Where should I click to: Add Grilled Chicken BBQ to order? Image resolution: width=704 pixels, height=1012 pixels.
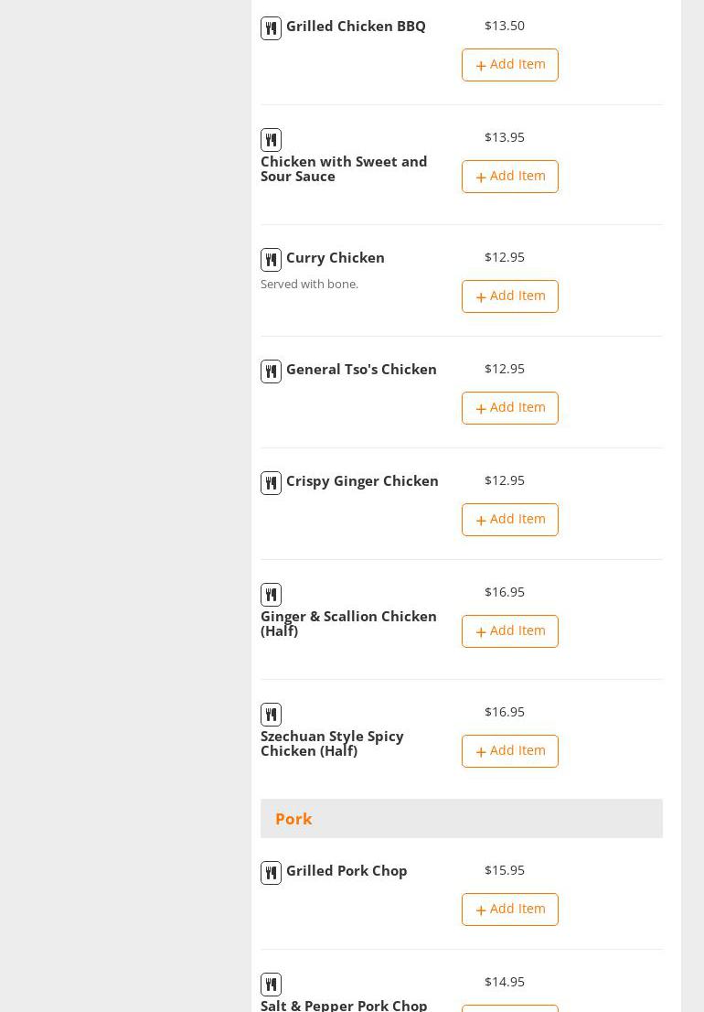click(509, 65)
